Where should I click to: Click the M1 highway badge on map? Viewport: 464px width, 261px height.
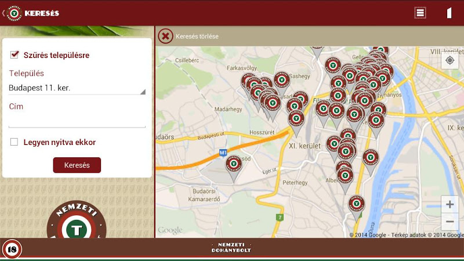(x=223, y=153)
